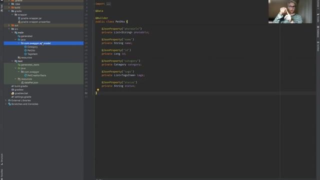Click the TagsItem class icon
The image size is (320, 180).
coord(25,54)
